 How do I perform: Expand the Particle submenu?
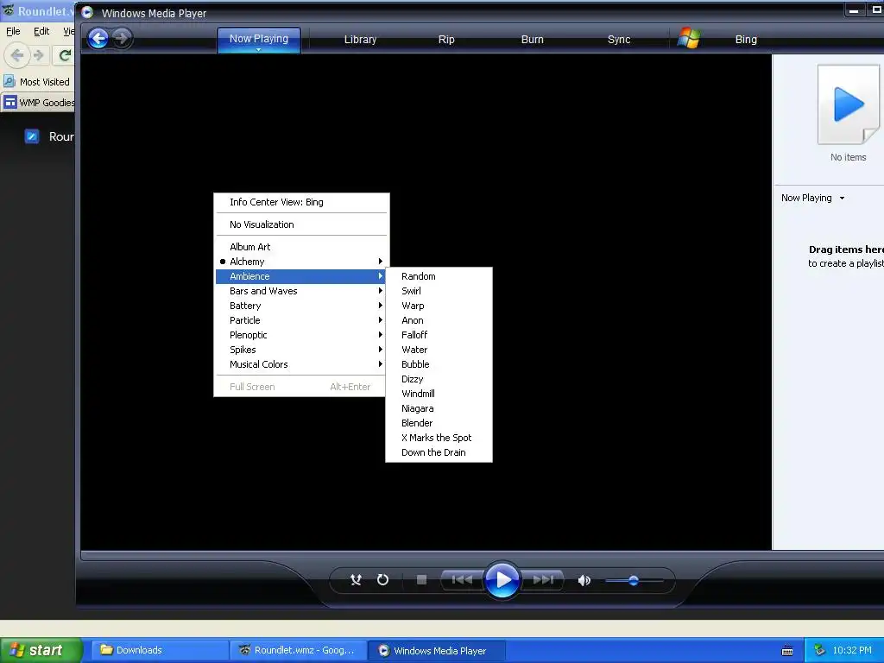(301, 320)
